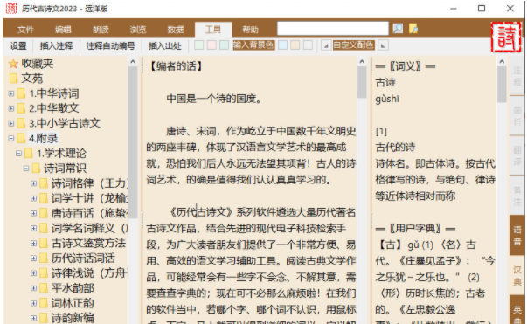
Task: Switch to the 翻译 side tab
Action: [x=517, y=155]
